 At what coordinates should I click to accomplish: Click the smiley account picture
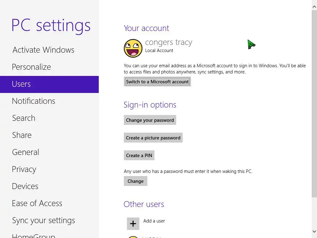(x=133, y=48)
